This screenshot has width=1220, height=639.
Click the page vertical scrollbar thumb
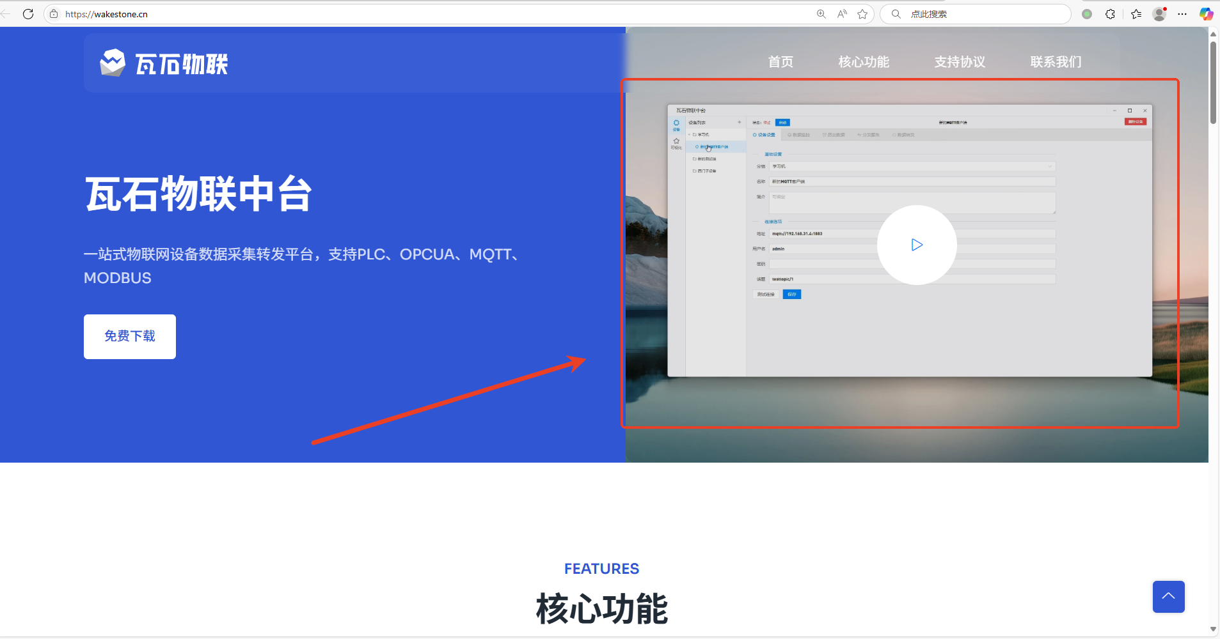click(1213, 83)
